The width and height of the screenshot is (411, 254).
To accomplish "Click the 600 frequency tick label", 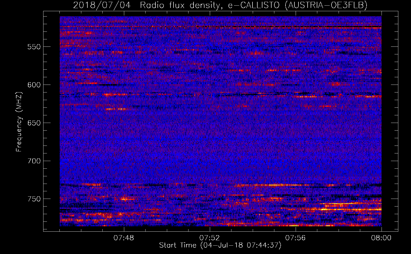I will 34,85.
